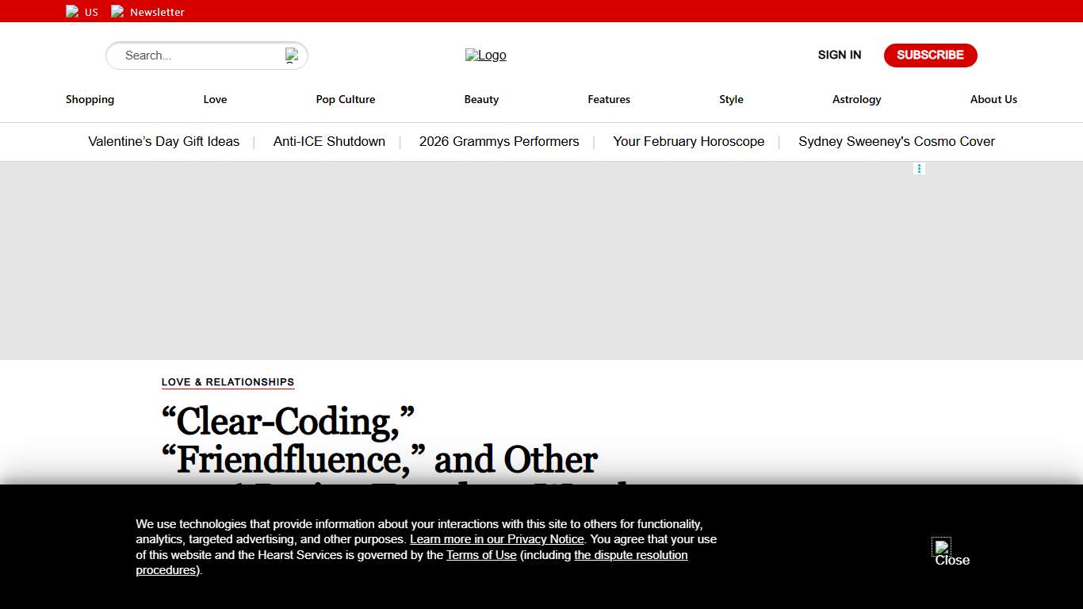The width and height of the screenshot is (1083, 609).
Task: Read Your February Horoscope
Action: click(x=688, y=141)
